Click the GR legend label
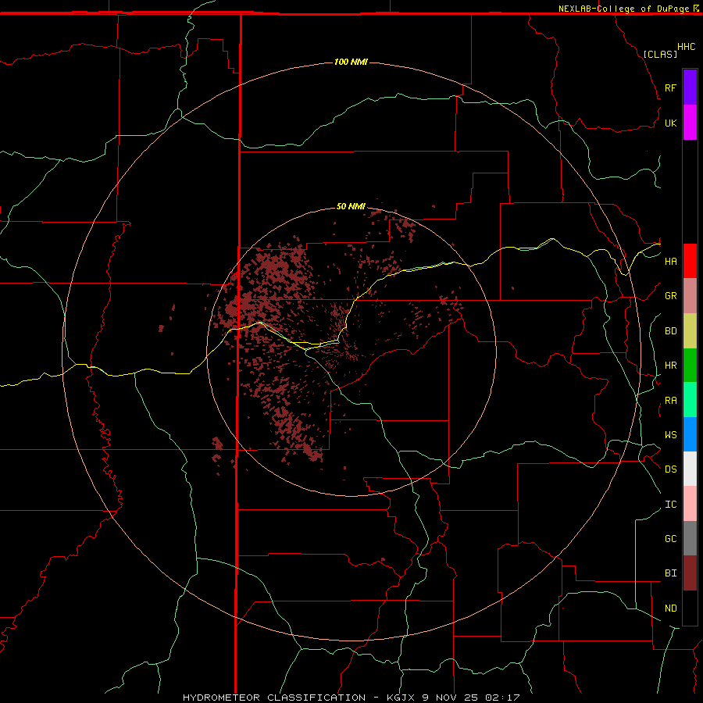The width and height of the screenshot is (703, 703). 670,296
